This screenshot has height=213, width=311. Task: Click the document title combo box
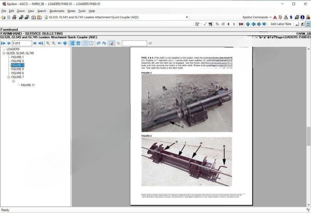pyautogui.click(x=117, y=17)
